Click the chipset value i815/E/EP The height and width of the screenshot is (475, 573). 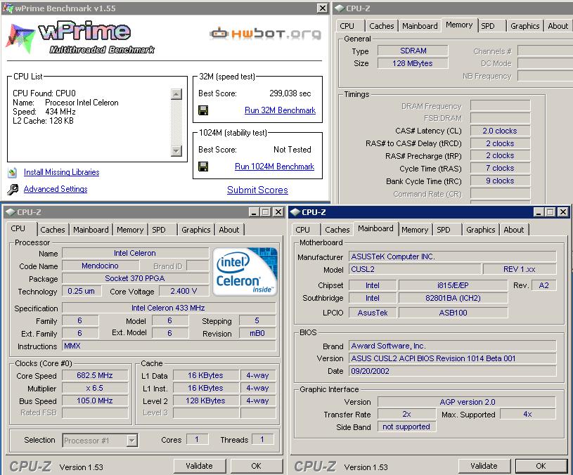453,285
